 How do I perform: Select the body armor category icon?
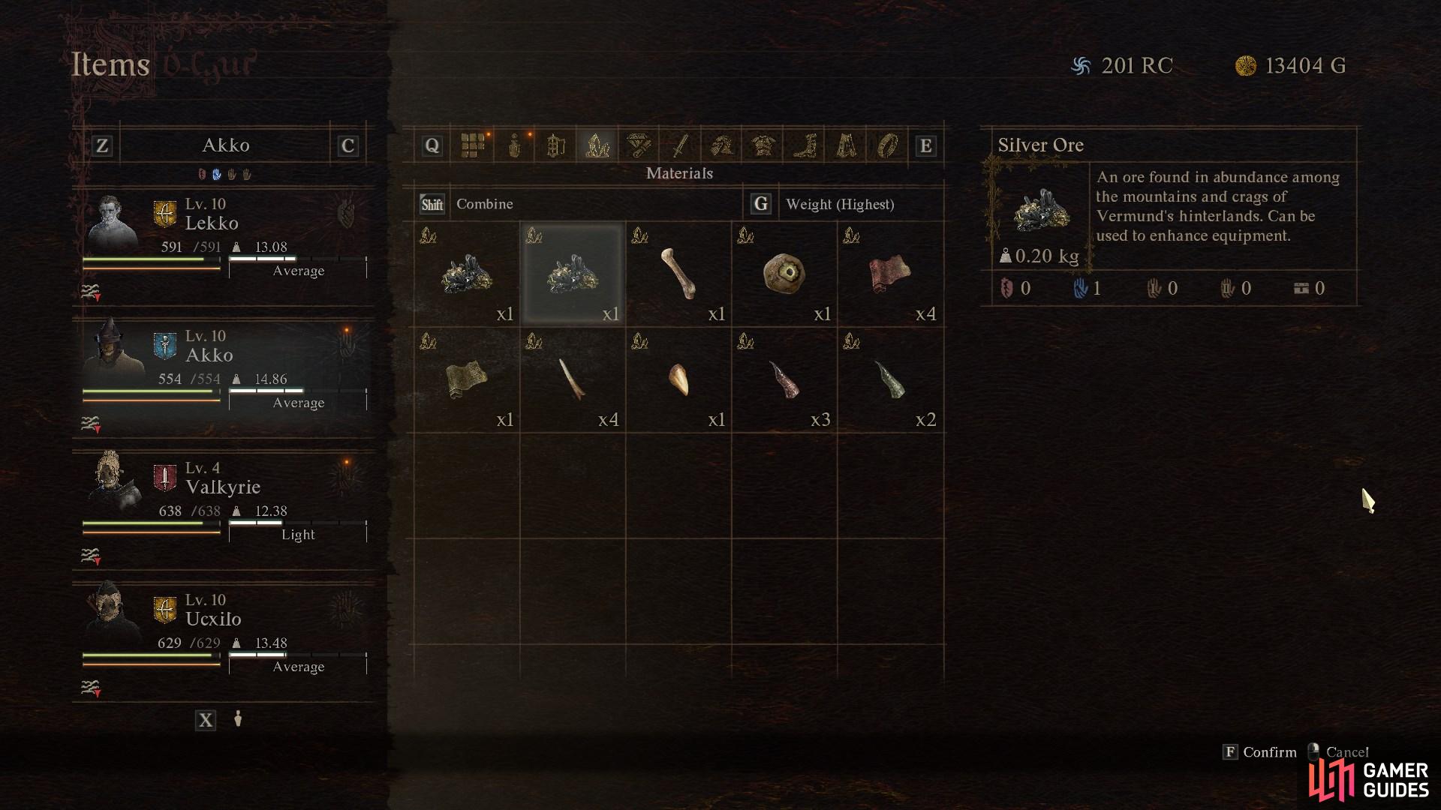763,145
